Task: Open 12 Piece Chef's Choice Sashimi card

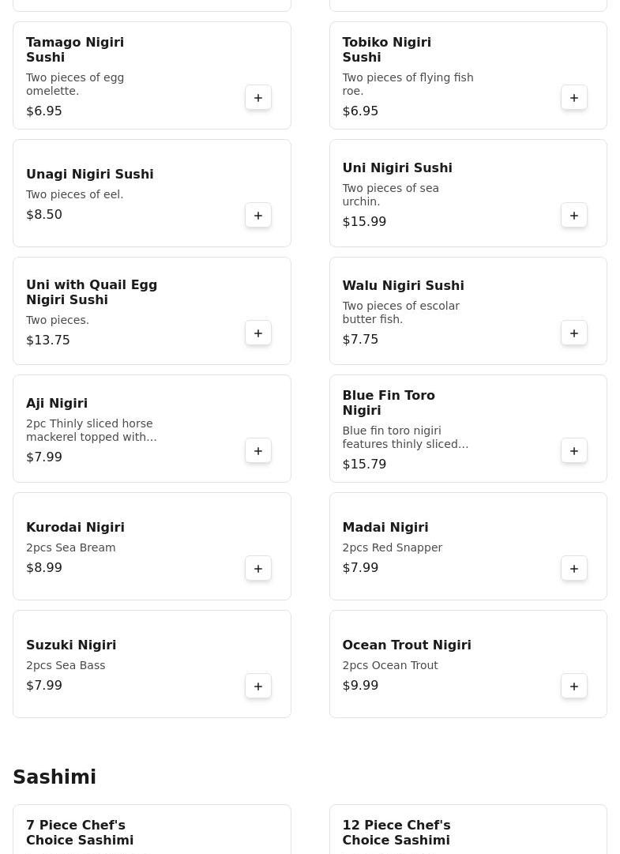Action: 396,833
